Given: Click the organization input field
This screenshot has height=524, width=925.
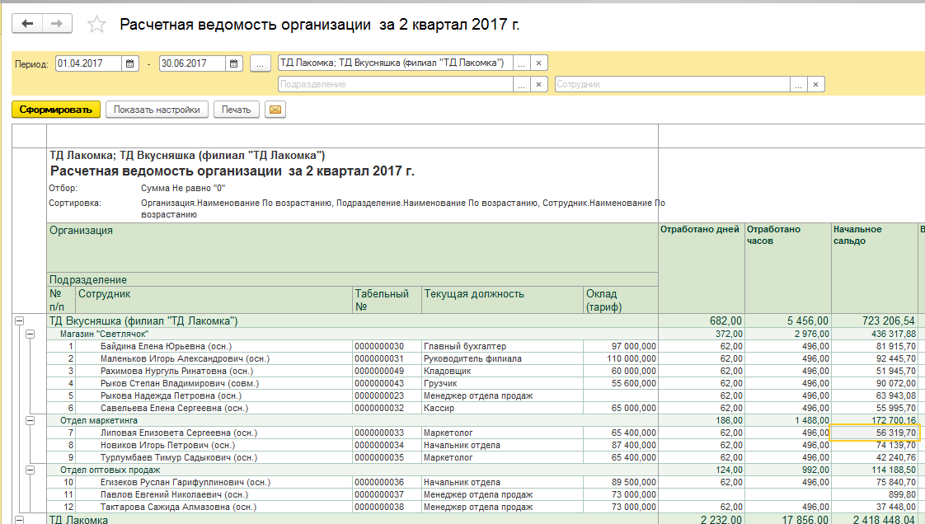Looking at the screenshot, I should [395, 63].
